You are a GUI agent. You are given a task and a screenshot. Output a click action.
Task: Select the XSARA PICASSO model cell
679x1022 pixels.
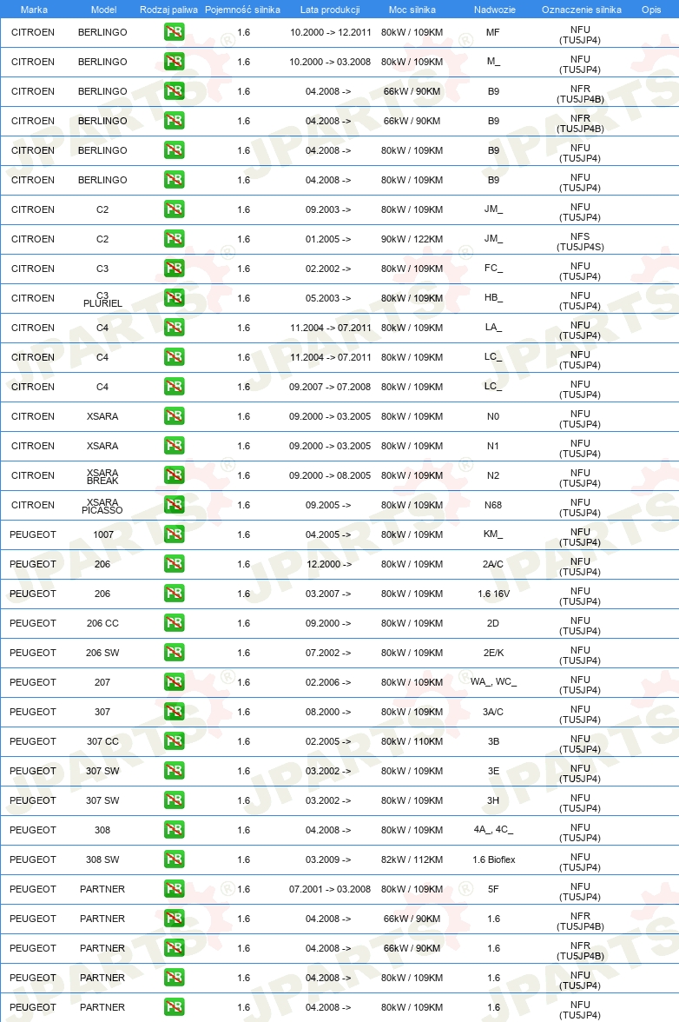pyautogui.click(x=102, y=507)
